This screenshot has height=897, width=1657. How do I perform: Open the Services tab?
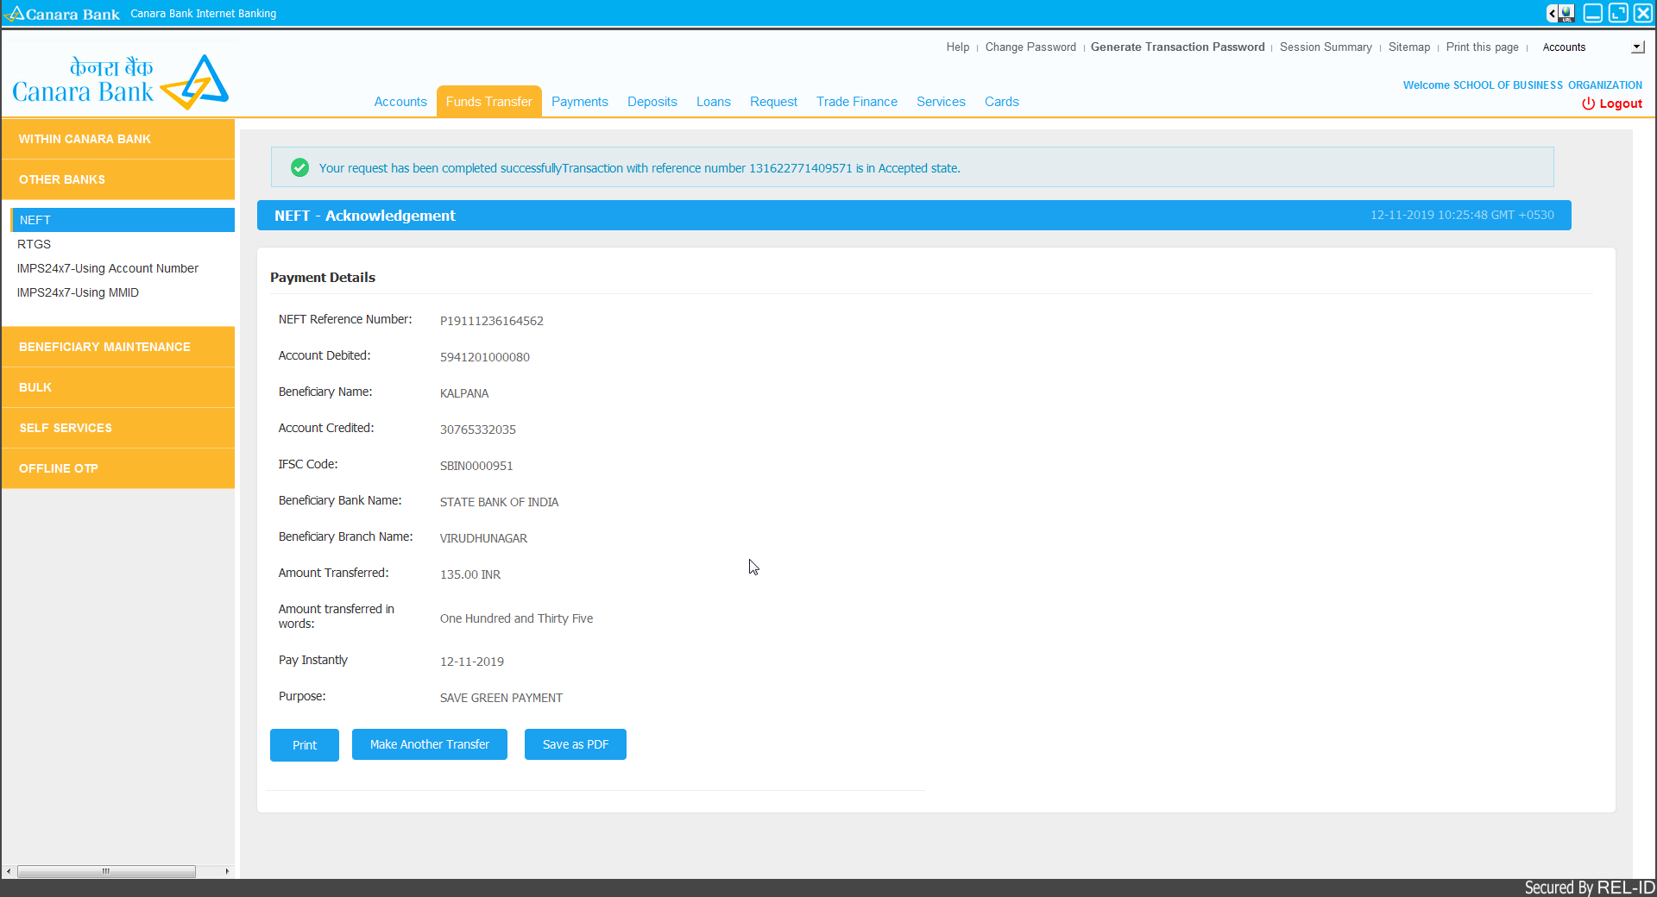coord(941,102)
